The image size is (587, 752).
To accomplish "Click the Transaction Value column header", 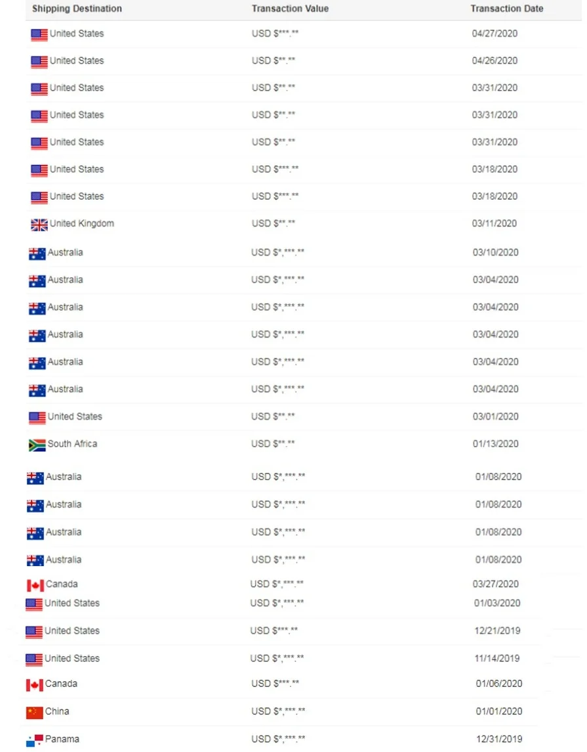I will [x=290, y=9].
